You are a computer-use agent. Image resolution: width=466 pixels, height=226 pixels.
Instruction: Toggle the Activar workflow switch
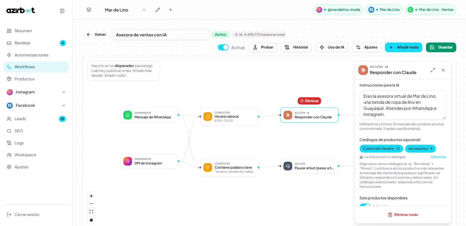point(223,47)
